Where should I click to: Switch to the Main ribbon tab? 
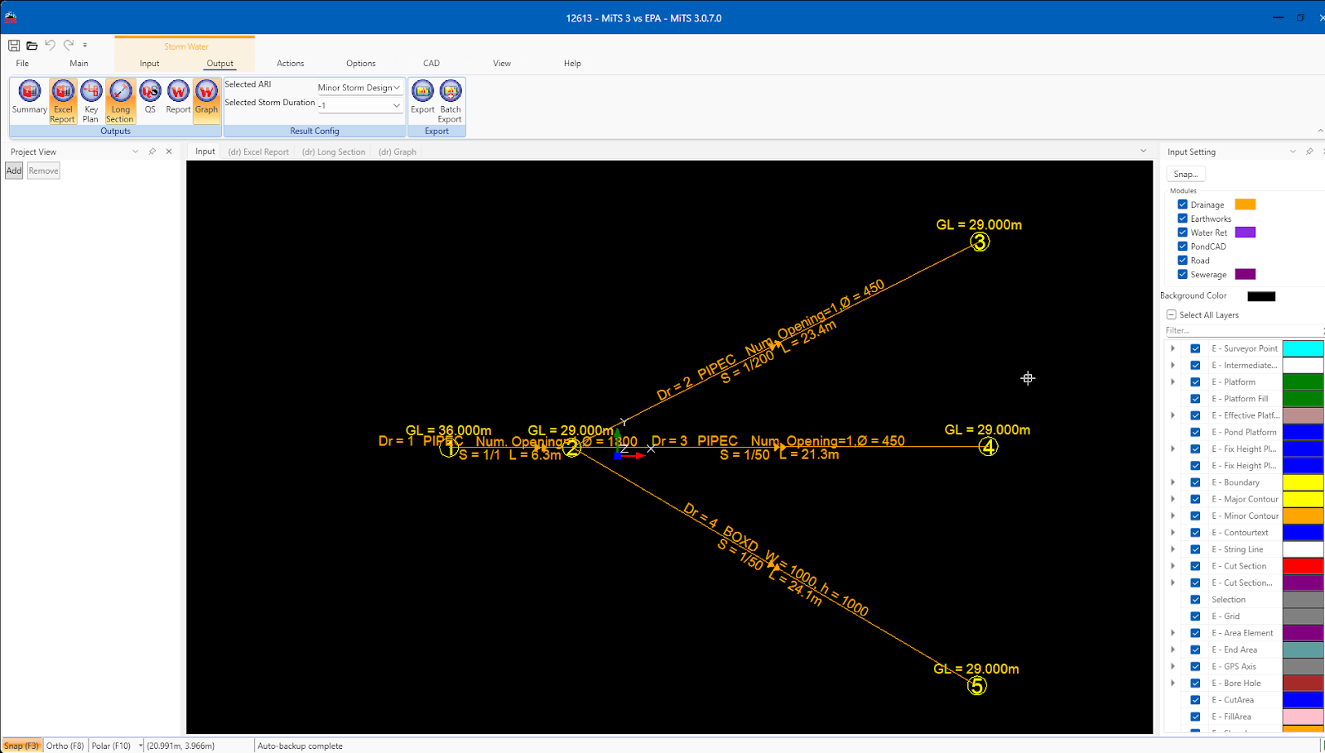pyautogui.click(x=79, y=63)
